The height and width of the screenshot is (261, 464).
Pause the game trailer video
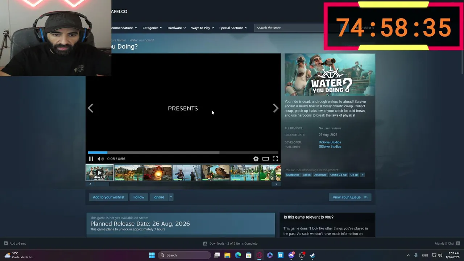tap(91, 159)
